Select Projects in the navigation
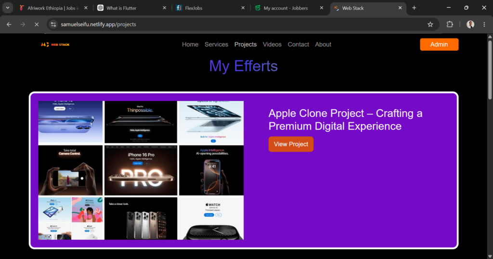The width and height of the screenshot is (493, 259). (x=245, y=45)
